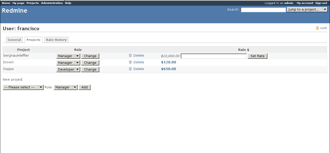Click the brown project name
The width and height of the screenshot is (330, 153).
pos(9,62)
